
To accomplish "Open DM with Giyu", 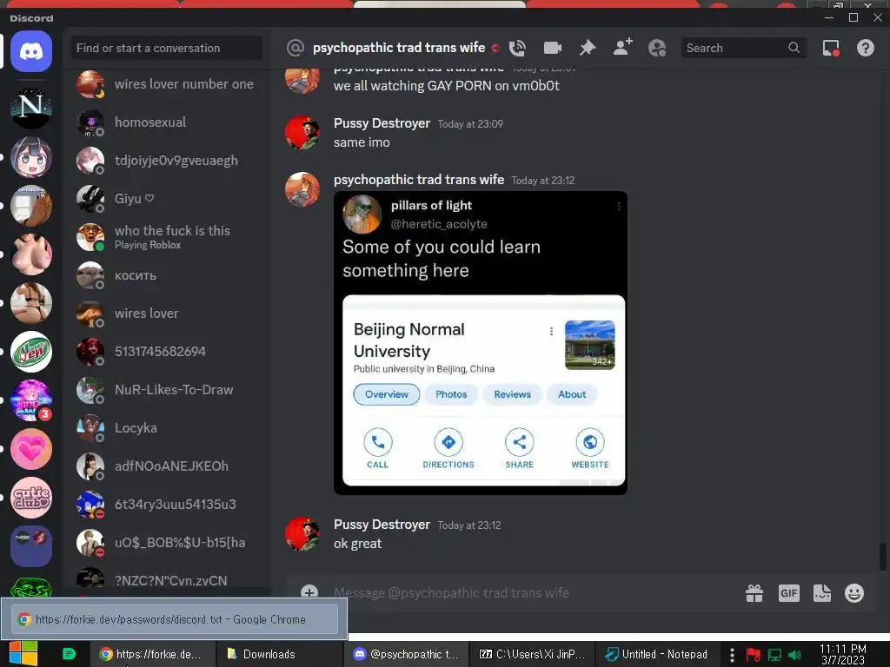I will coord(167,199).
